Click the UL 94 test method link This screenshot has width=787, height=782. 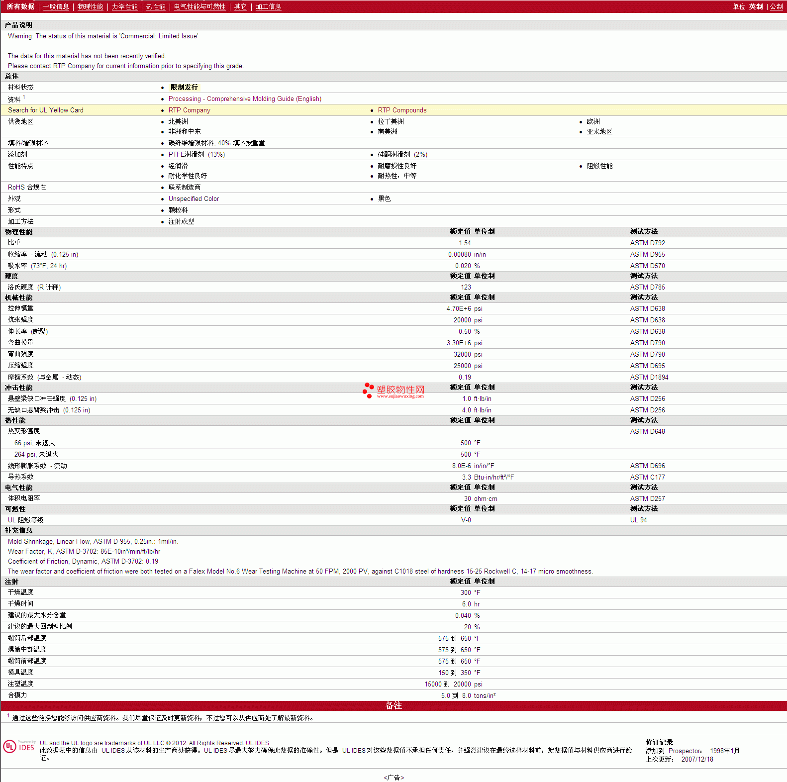click(638, 520)
